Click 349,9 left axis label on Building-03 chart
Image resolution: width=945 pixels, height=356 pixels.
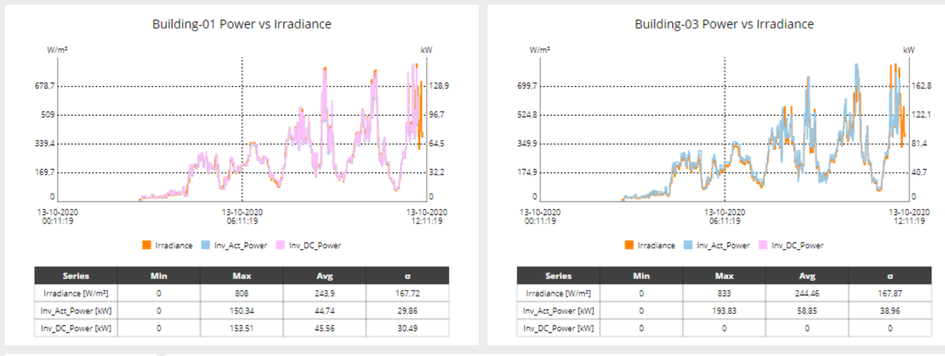point(527,143)
